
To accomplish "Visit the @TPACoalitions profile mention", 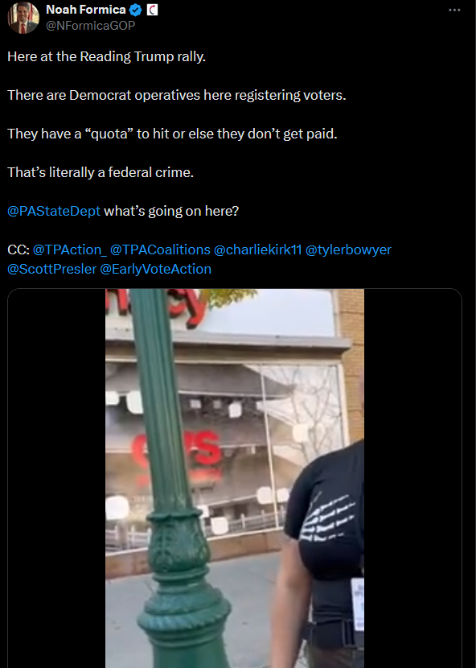I will click(x=160, y=249).
